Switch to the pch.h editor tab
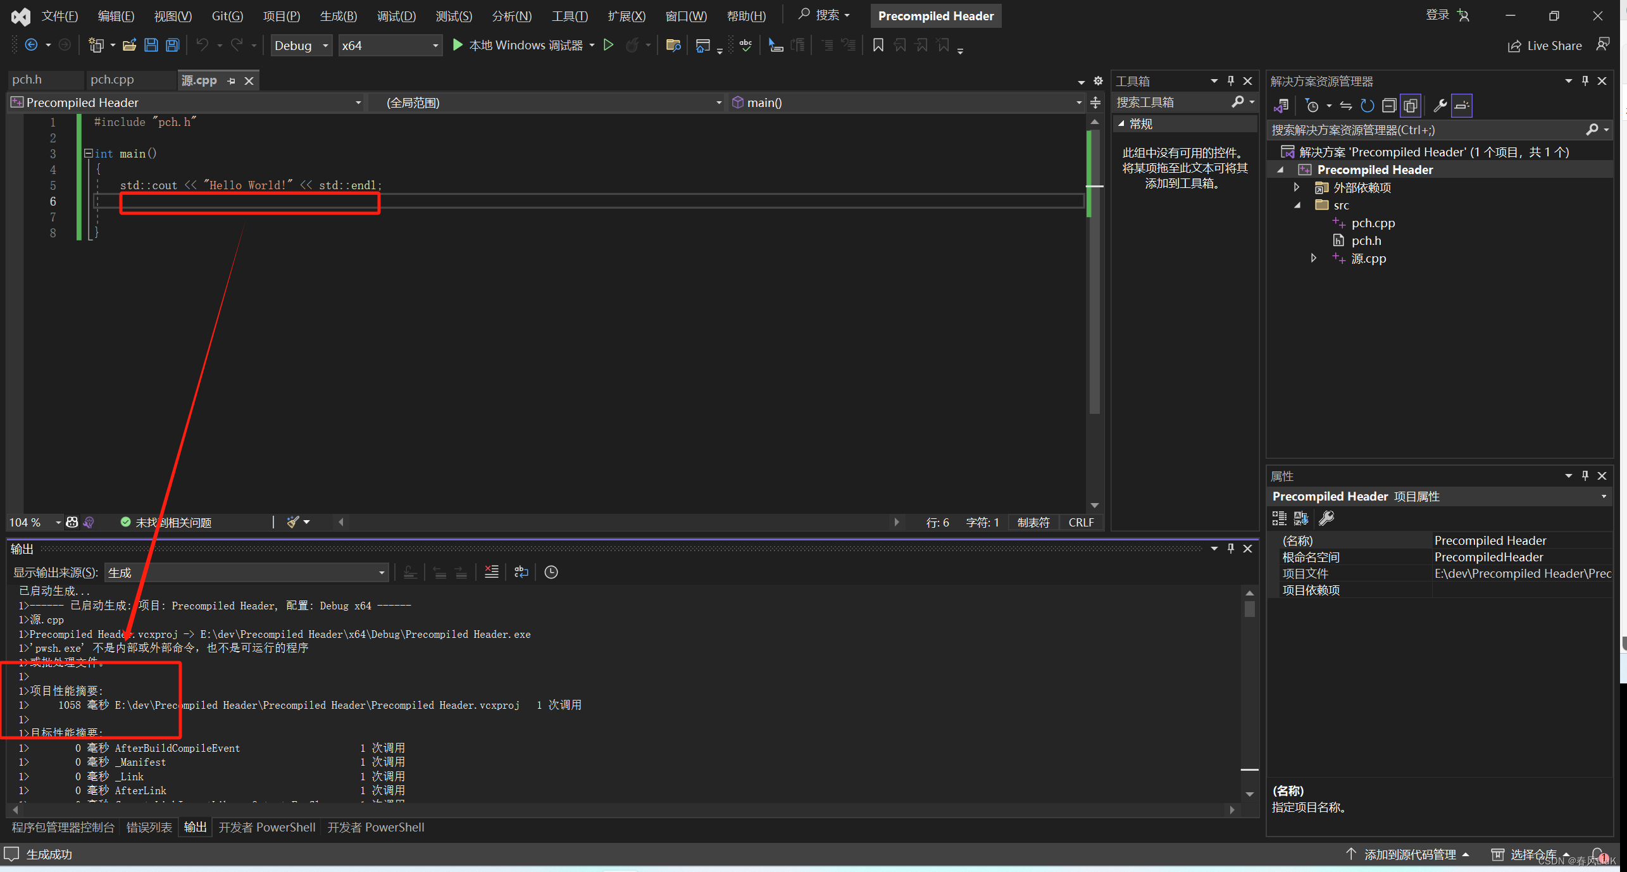Viewport: 1627px width, 872px height. [27, 80]
